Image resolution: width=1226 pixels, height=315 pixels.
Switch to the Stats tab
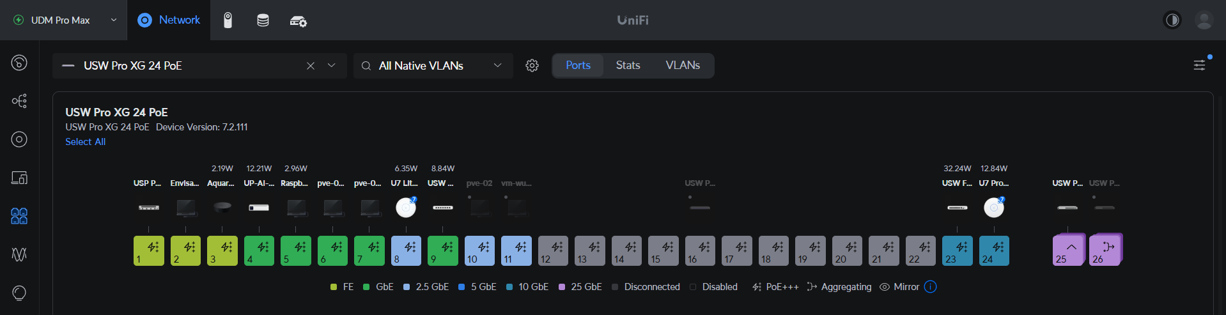coord(628,65)
